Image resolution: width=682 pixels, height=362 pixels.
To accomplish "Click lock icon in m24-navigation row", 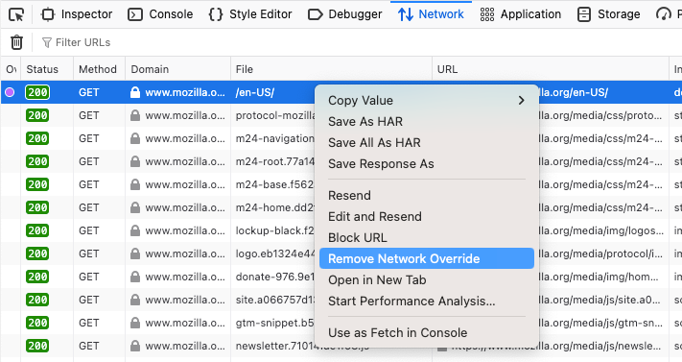I will point(135,138).
